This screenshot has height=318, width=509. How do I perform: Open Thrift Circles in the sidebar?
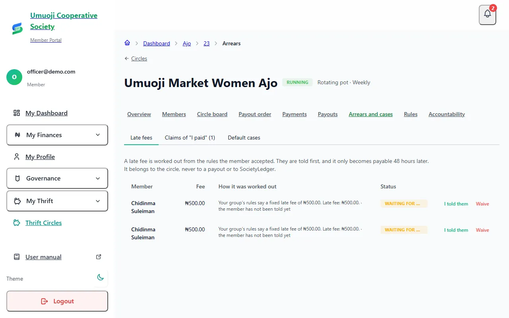click(x=44, y=223)
